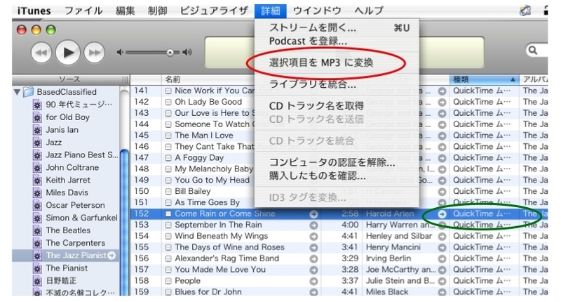Select Simon & Garfunkel playlist
The height and width of the screenshot is (302, 561).
click(81, 218)
